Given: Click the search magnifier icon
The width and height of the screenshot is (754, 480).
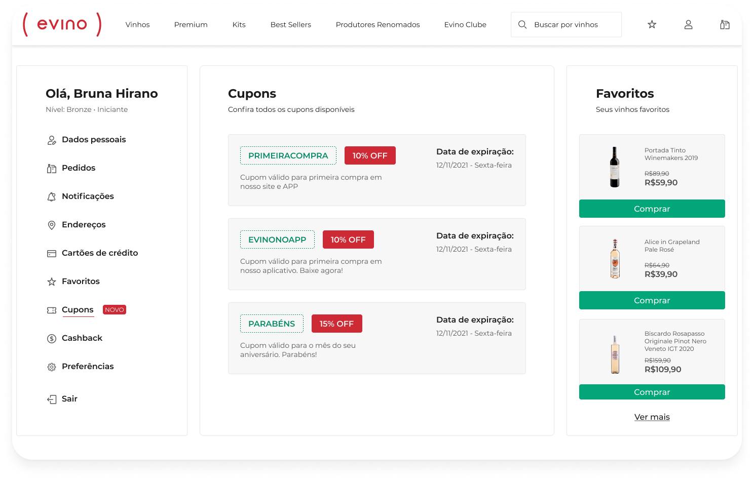Looking at the screenshot, I should tap(522, 24).
